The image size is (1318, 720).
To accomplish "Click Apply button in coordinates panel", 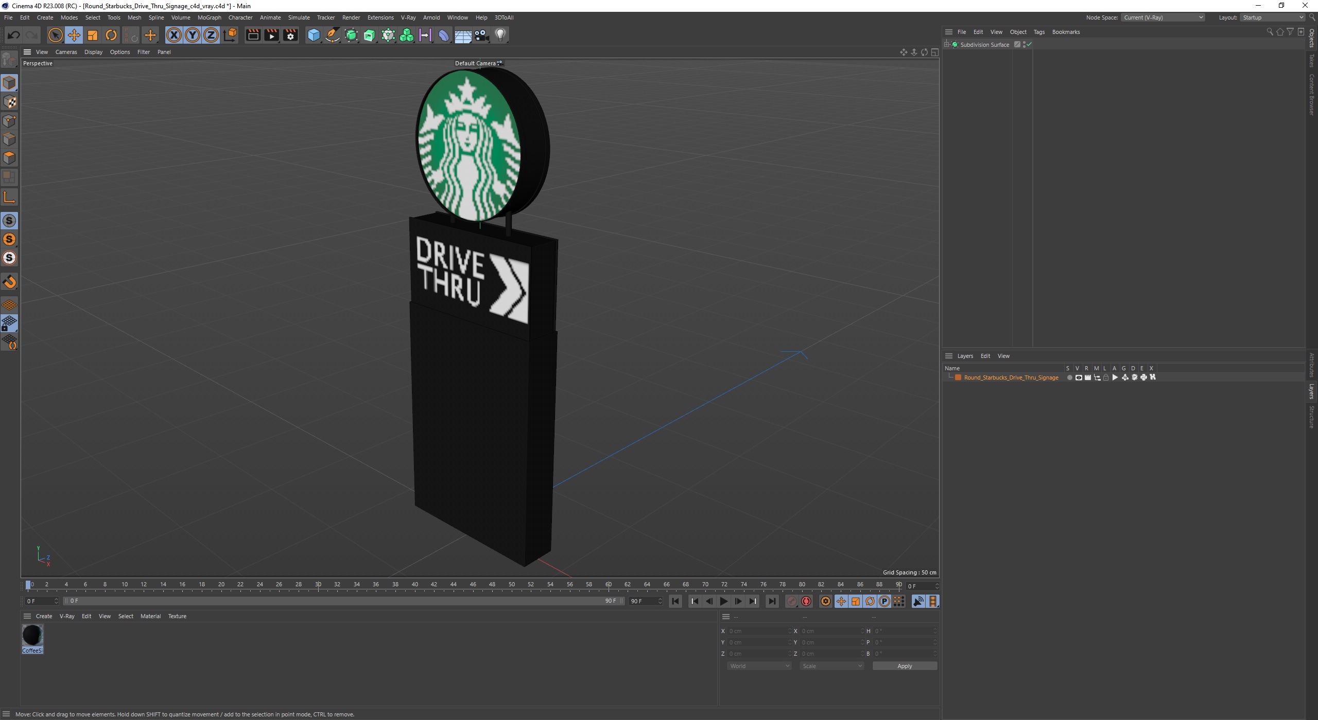I will tap(905, 666).
